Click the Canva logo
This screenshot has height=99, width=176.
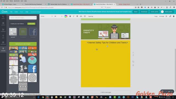[x=5, y=12]
